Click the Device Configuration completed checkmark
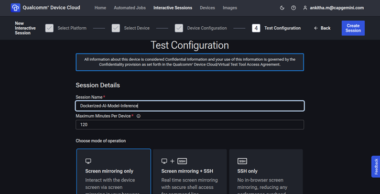This screenshot has width=380, height=194. [179, 28]
